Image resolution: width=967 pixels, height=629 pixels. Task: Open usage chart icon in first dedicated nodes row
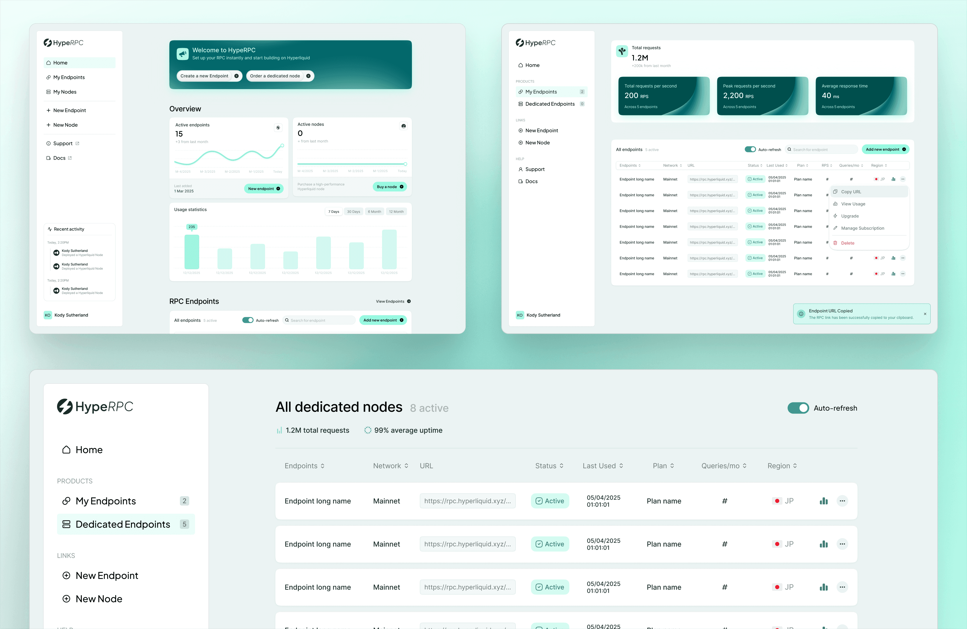point(823,501)
